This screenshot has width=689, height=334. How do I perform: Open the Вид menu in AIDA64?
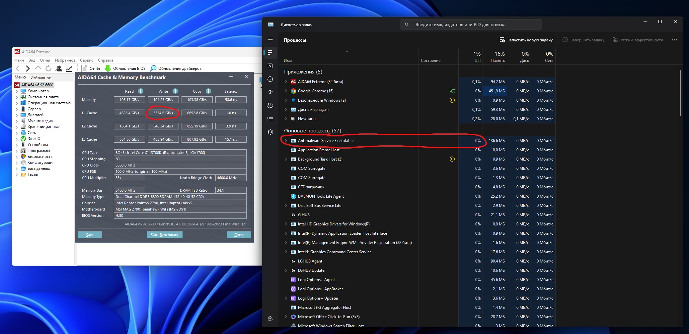[32, 60]
